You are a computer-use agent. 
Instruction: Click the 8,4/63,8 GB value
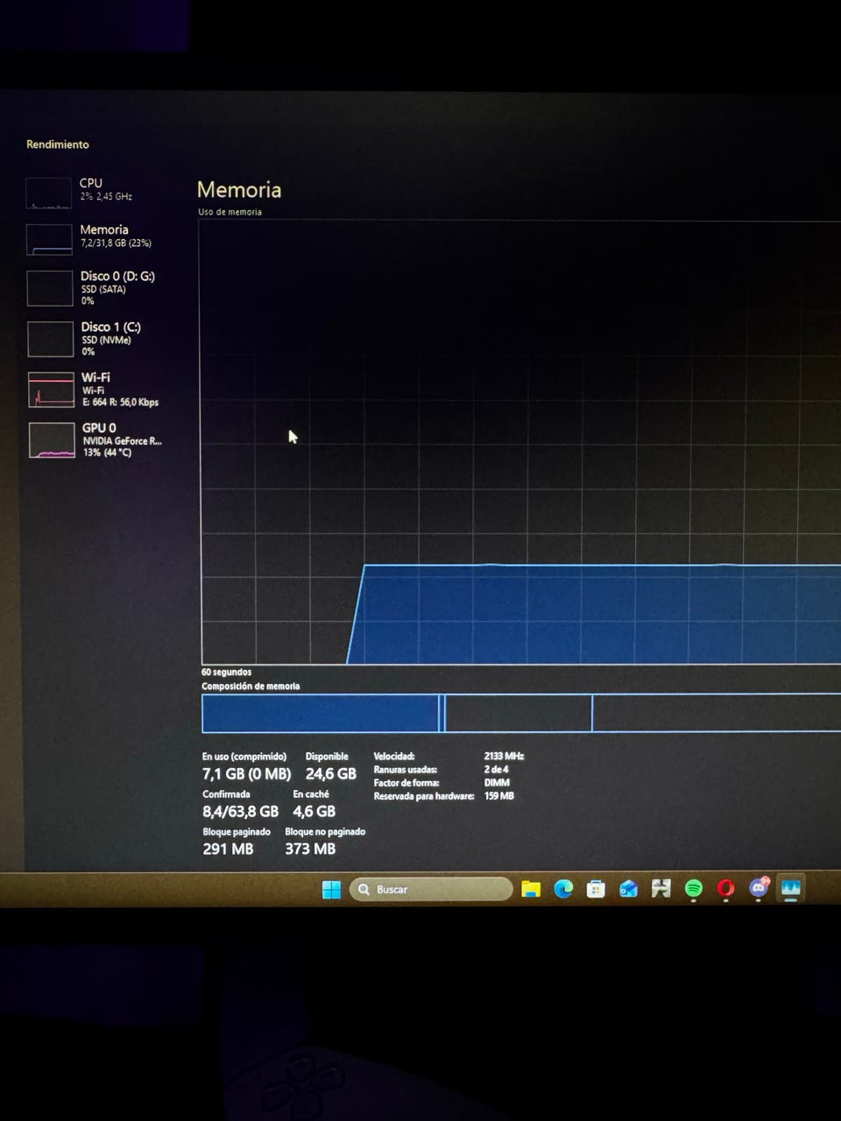tap(240, 812)
